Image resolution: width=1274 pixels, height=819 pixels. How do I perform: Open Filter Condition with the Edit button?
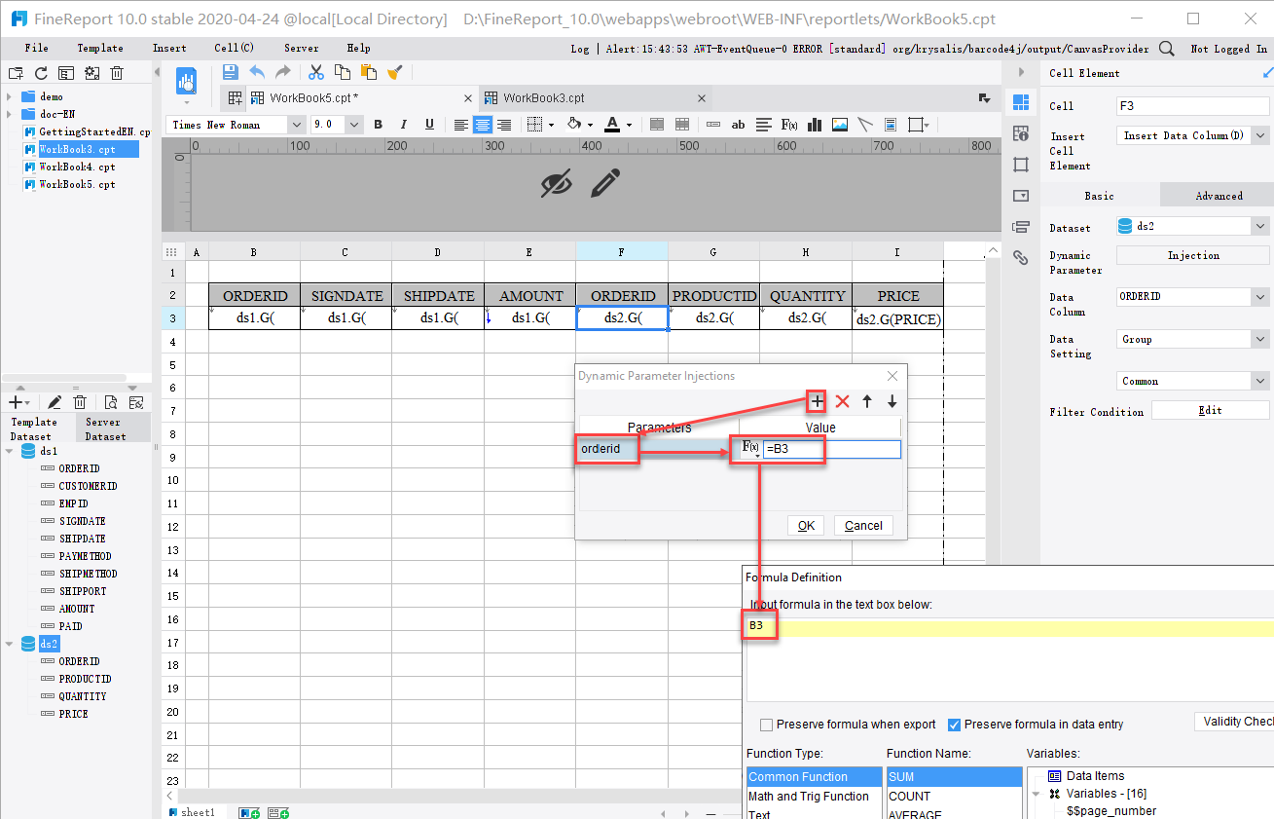pyautogui.click(x=1210, y=409)
